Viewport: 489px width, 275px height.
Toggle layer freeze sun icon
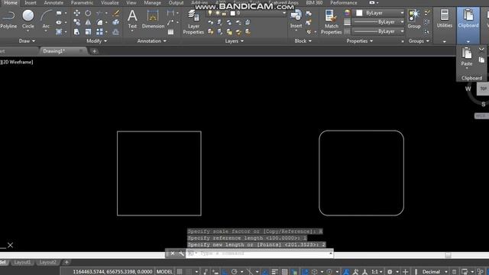[x=217, y=13]
